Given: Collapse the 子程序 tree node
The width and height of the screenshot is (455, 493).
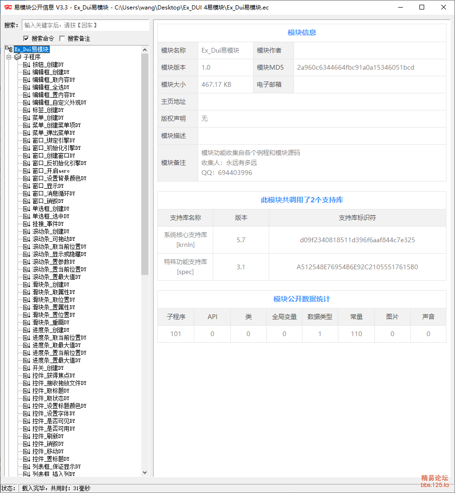Looking at the screenshot, I should tap(9, 57).
